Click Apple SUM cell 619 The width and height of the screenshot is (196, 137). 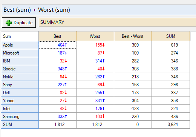click(171, 45)
